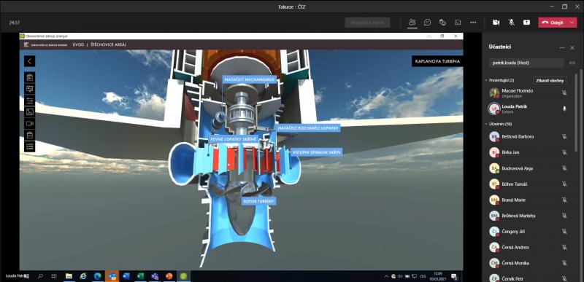Expand the dropdown arrow next to Odejít
Viewport: 584px width, 282px height.
572,23
